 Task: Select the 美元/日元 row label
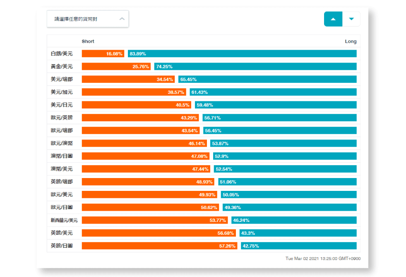pos(62,105)
